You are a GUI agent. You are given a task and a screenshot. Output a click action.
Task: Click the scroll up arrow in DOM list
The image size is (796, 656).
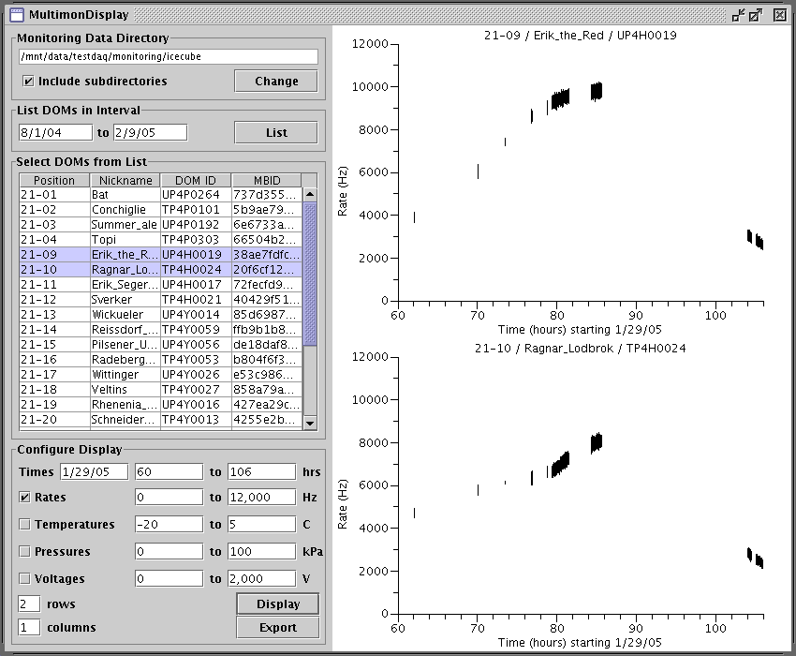(x=310, y=195)
